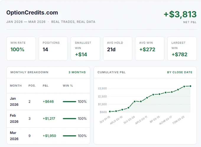This screenshot has height=147, width=201.
Task: Click the POS. column header
Action: coord(32,85)
